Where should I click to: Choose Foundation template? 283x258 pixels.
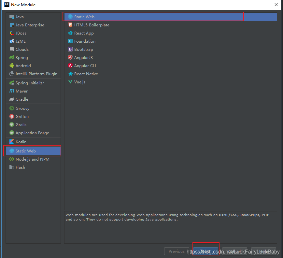click(x=171, y=41)
